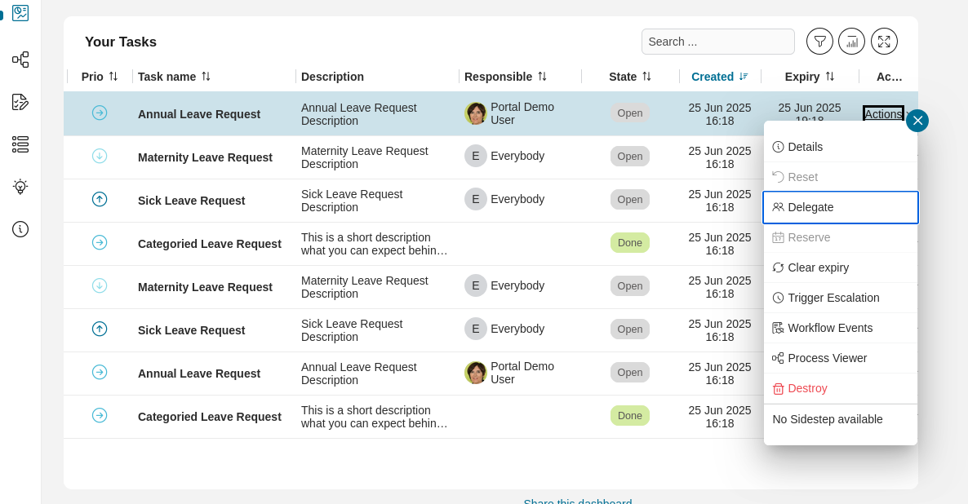Open the dashboard icon in the sidebar
968x504 pixels.
[20, 12]
